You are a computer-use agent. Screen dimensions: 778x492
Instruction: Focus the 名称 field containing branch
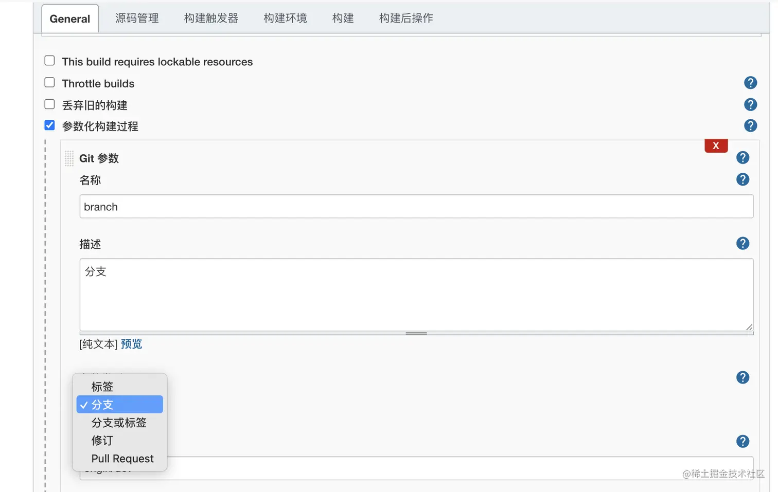tap(416, 206)
